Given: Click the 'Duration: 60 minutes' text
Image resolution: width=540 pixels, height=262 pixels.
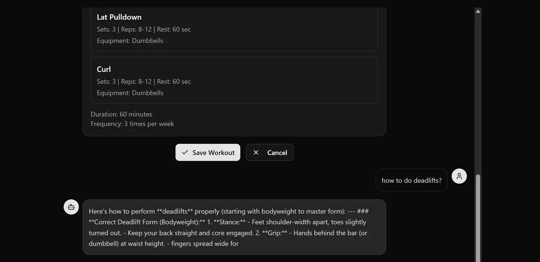Looking at the screenshot, I should click(121, 114).
